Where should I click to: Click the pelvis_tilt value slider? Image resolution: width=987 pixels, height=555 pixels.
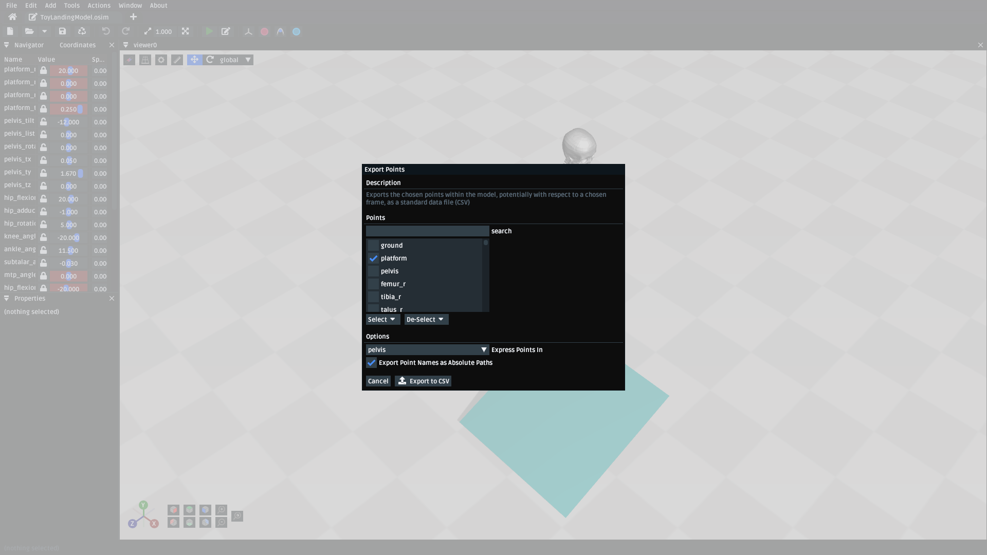pyautogui.click(x=68, y=122)
